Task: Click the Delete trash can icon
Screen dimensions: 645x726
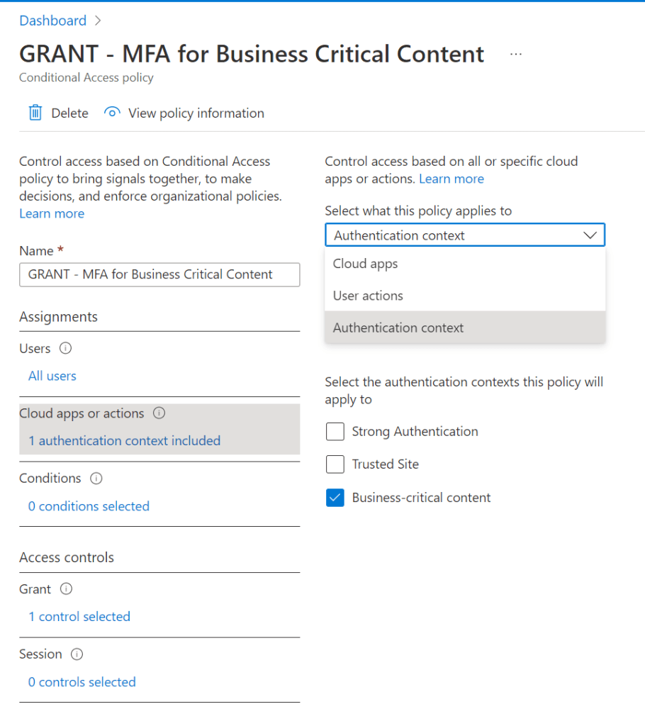Action: pos(35,113)
